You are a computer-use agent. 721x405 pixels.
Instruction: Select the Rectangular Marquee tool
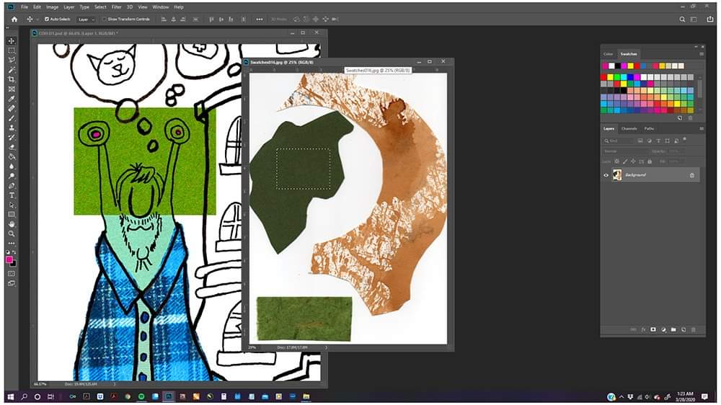click(x=12, y=50)
